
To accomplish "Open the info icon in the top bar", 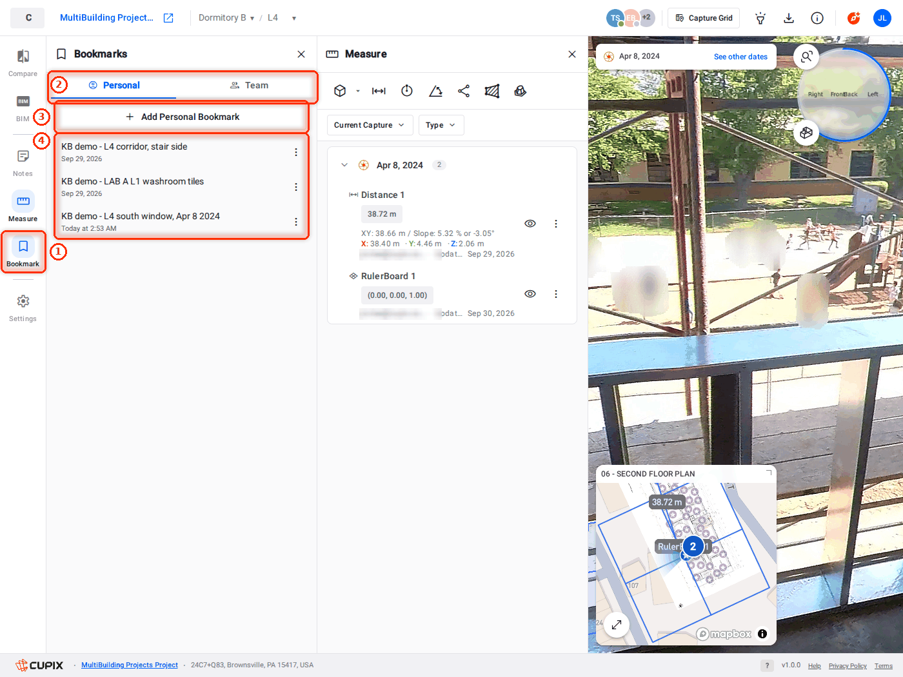I will (x=817, y=18).
